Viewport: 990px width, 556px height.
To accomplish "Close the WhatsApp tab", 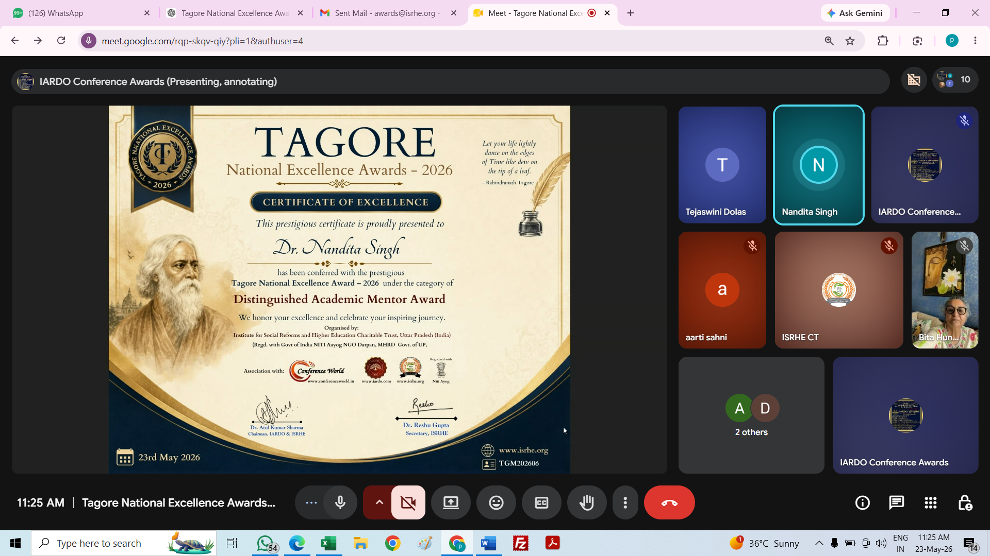I will (x=147, y=13).
